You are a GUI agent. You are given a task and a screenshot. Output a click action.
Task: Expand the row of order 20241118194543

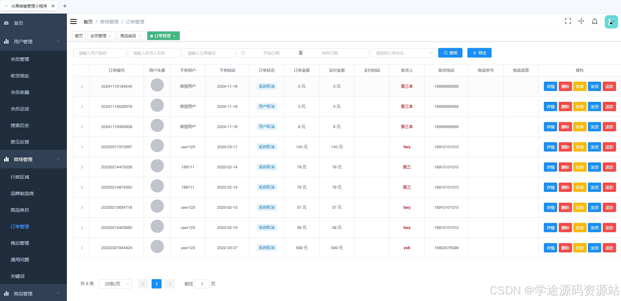[x=82, y=86]
